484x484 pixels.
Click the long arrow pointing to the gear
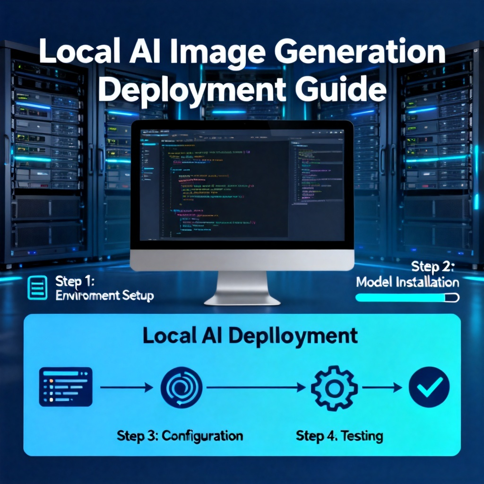click(x=256, y=387)
